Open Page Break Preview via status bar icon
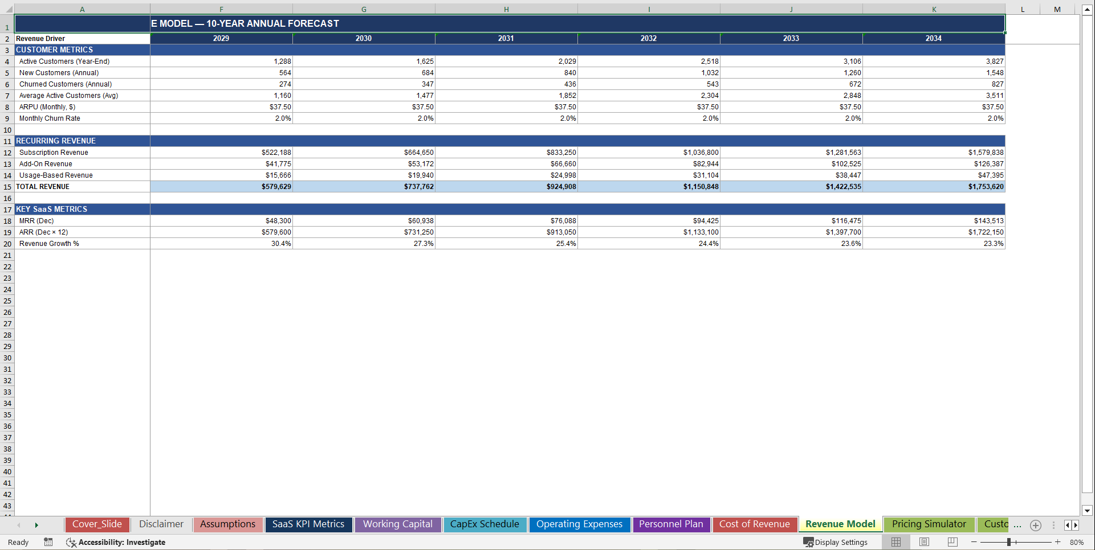The width and height of the screenshot is (1095, 550). point(951,542)
